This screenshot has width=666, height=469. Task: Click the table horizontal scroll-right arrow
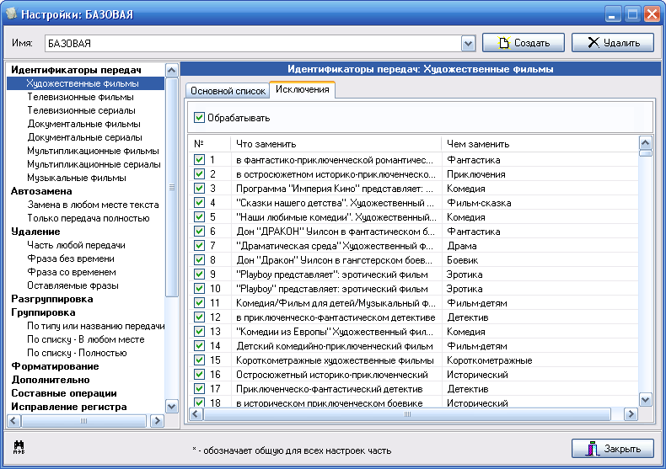click(631, 414)
